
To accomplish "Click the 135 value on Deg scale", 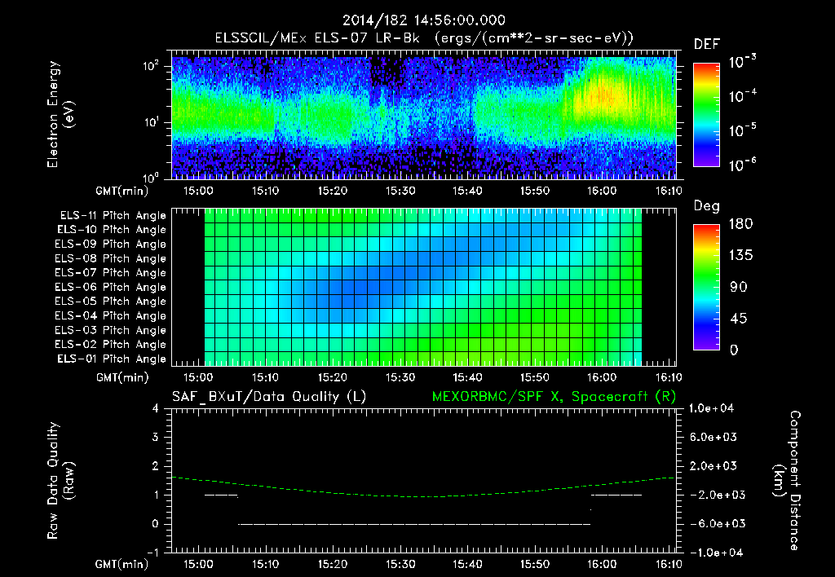I will 741,255.
